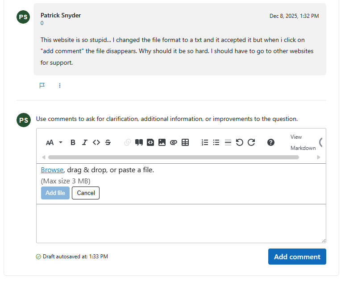The image size is (349, 286).
Task: Insert a horizontal rule
Action: 228,142
